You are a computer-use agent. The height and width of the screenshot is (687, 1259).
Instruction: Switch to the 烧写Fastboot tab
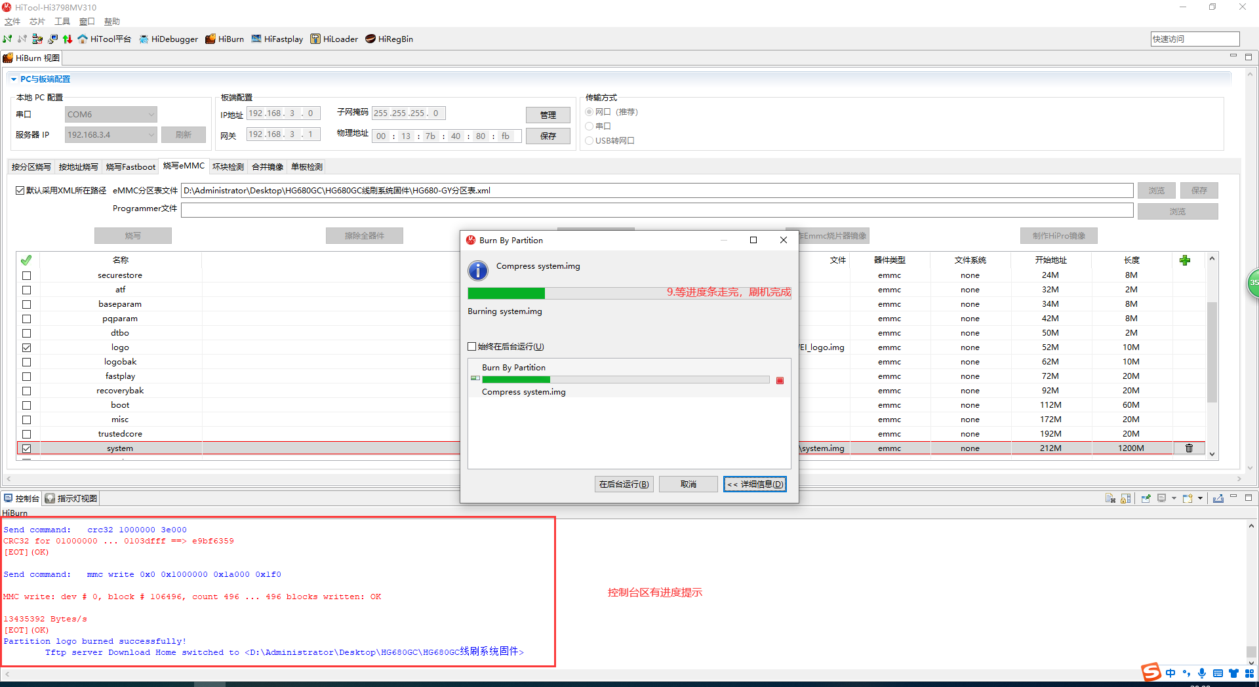pos(131,167)
